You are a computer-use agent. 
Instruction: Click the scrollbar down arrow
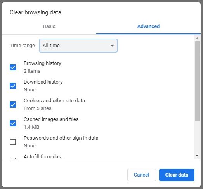197,155
